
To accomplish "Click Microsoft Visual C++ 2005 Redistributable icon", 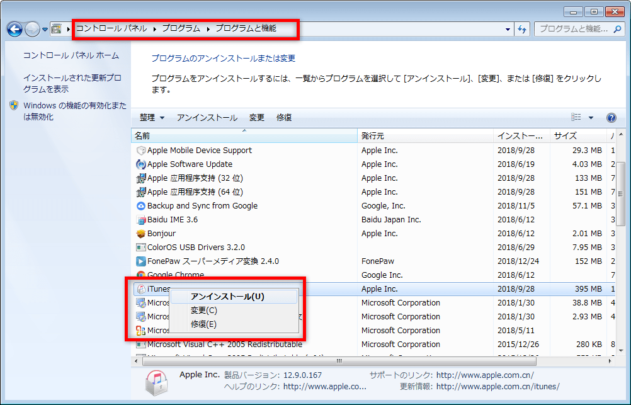I will pyautogui.click(x=141, y=345).
